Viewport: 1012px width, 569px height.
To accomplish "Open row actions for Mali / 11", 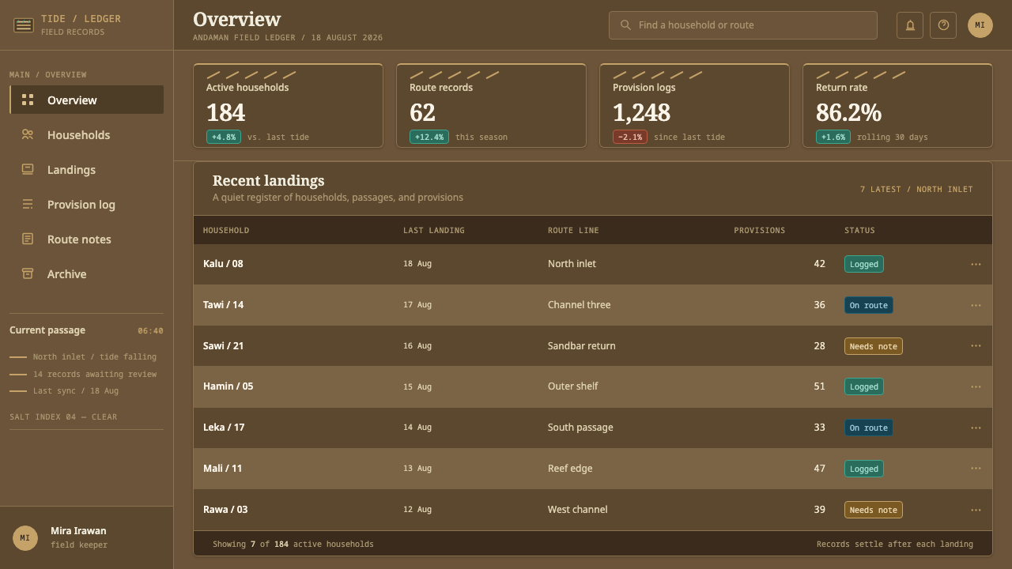I will pyautogui.click(x=976, y=468).
